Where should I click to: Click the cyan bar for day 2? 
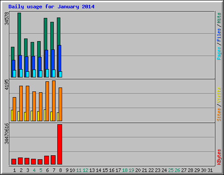(x=21, y=73)
